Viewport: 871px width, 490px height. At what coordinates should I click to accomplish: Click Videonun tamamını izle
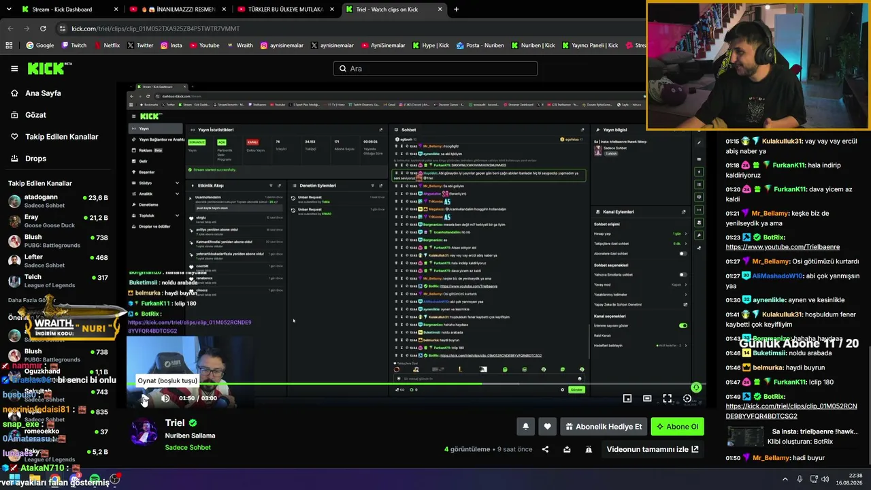pyautogui.click(x=653, y=449)
